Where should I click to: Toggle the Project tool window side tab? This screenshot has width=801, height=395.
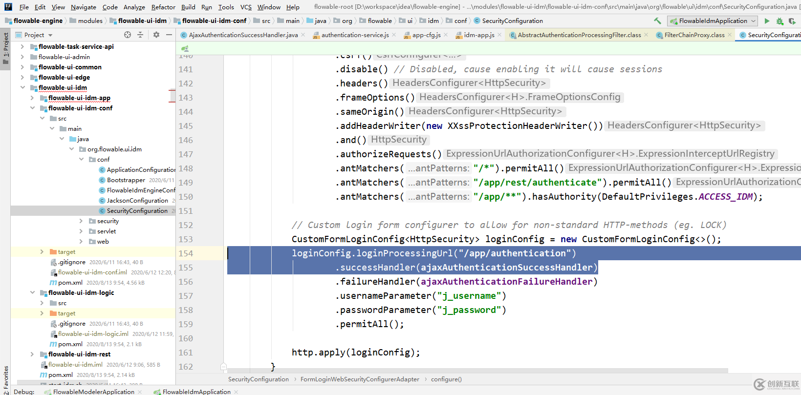[5, 49]
